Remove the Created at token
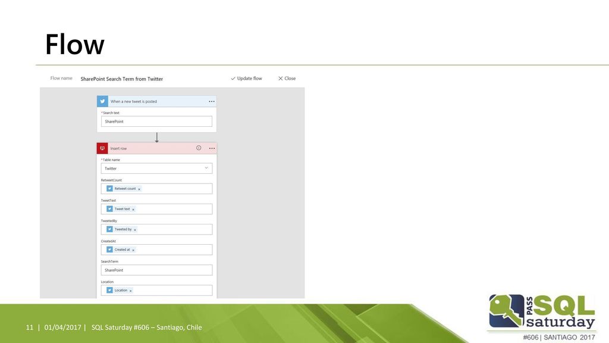This screenshot has width=609, height=343. [133, 250]
